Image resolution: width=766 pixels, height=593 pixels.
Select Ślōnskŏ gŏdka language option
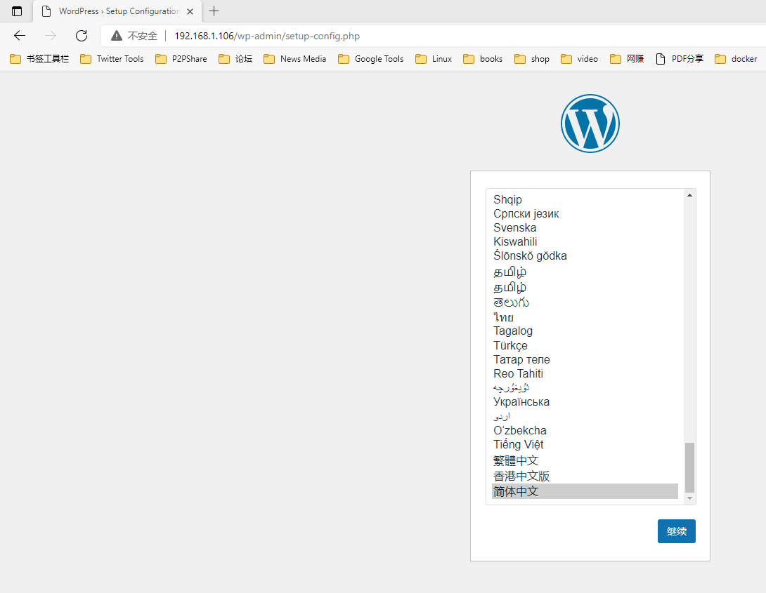585,256
